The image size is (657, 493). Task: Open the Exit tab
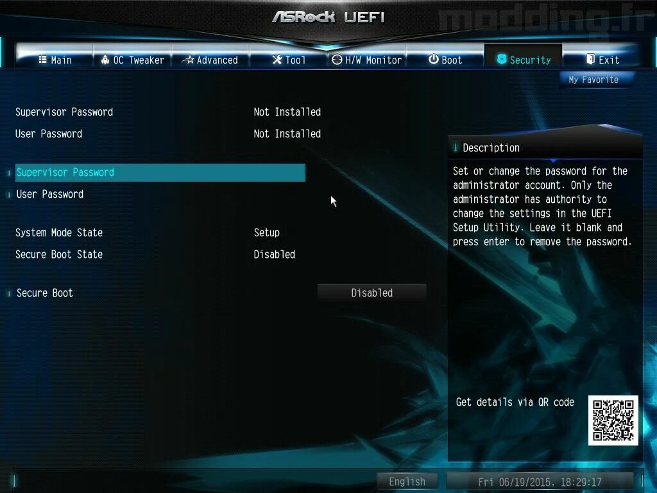[602, 60]
